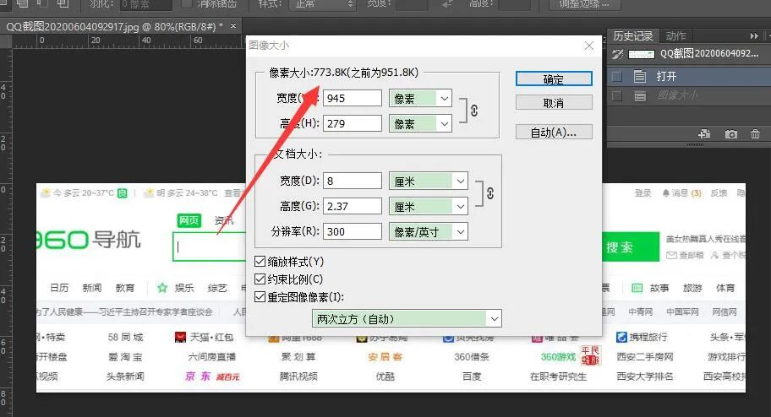Switch to the 动作 tab
The image size is (771, 417).
pyautogui.click(x=675, y=35)
